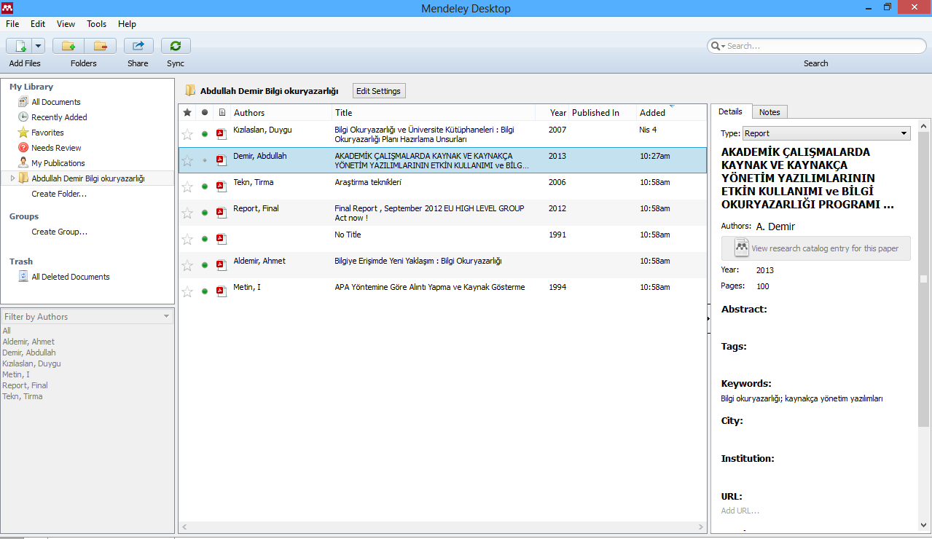Image resolution: width=932 pixels, height=539 pixels.
Task: Open the Add Files dropdown arrow
Action: (x=37, y=46)
